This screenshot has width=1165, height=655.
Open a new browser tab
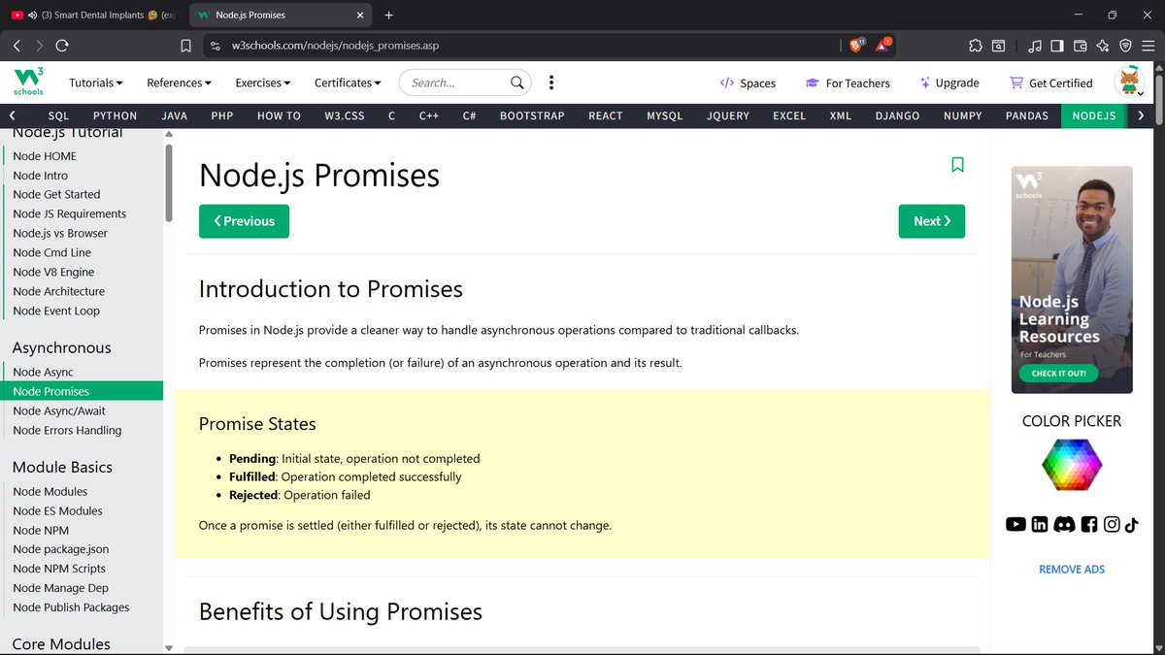pos(389,16)
